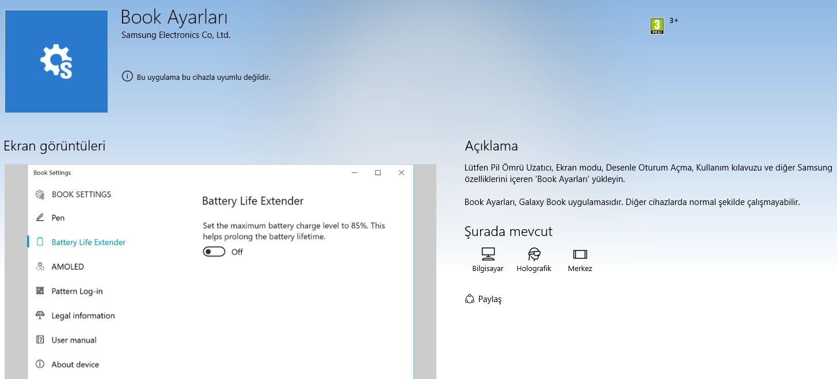Click the Pen icon in sidebar
Viewport: 837px width, 379px height.
(40, 218)
